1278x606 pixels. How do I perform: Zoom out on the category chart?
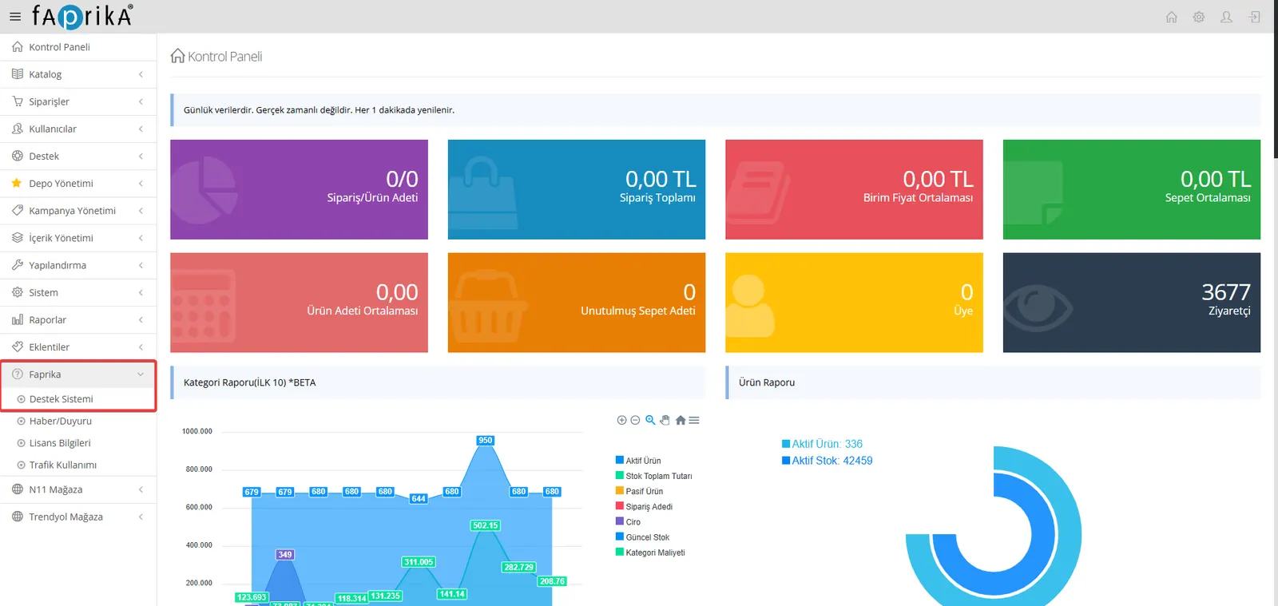coord(635,420)
